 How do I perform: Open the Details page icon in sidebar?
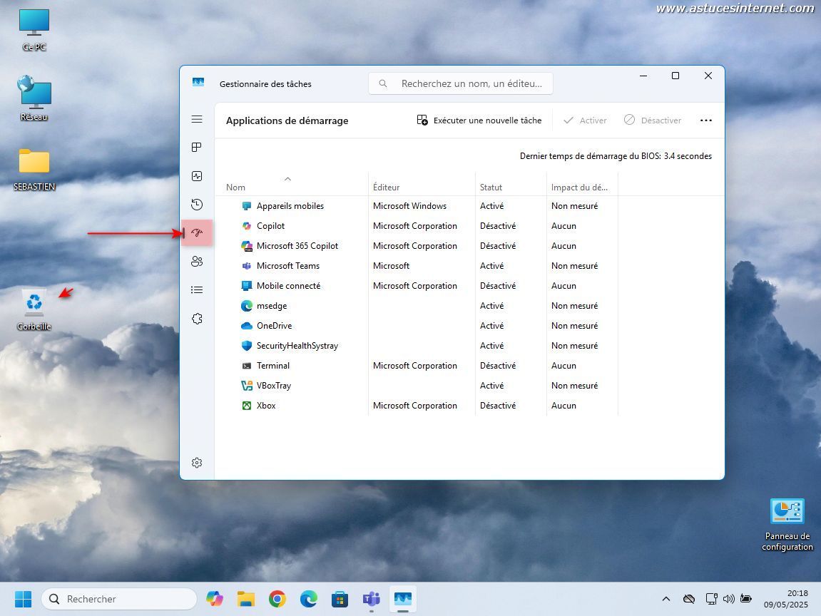197,290
